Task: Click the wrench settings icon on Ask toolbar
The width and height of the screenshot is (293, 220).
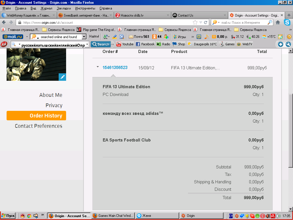Action: click(288, 44)
